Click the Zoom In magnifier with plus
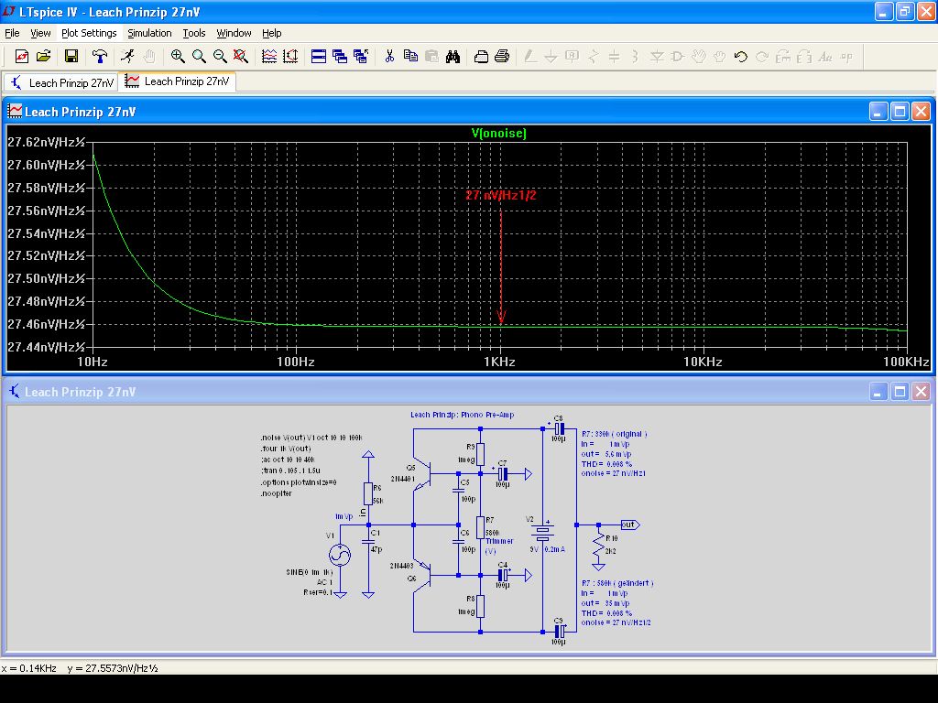 (x=178, y=57)
